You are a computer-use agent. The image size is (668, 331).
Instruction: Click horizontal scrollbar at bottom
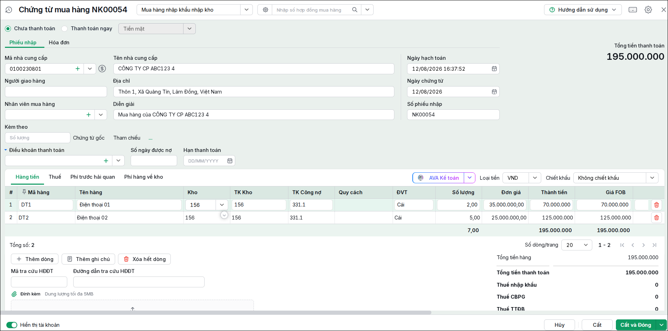(216, 312)
